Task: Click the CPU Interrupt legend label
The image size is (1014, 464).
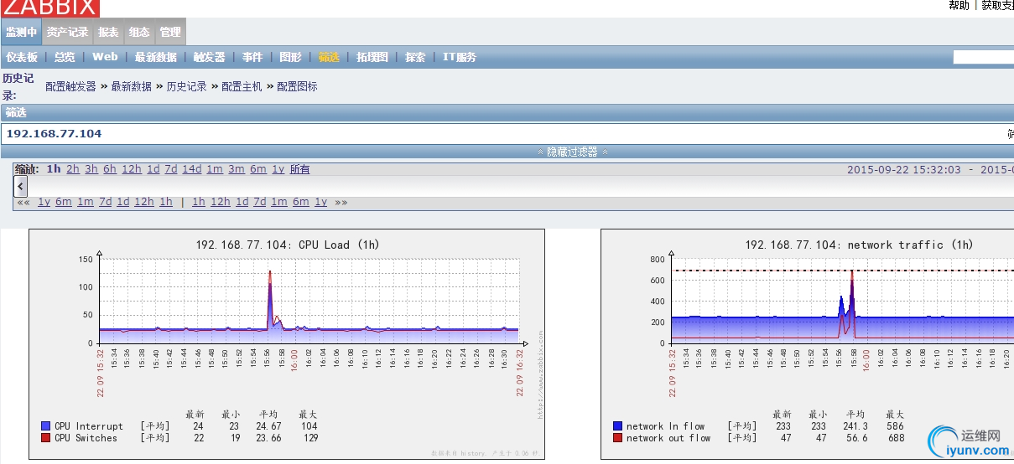Action: [89, 426]
